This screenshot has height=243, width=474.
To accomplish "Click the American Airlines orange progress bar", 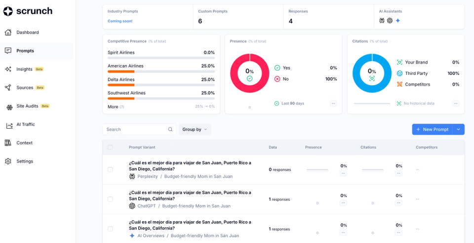I will (x=121, y=71).
